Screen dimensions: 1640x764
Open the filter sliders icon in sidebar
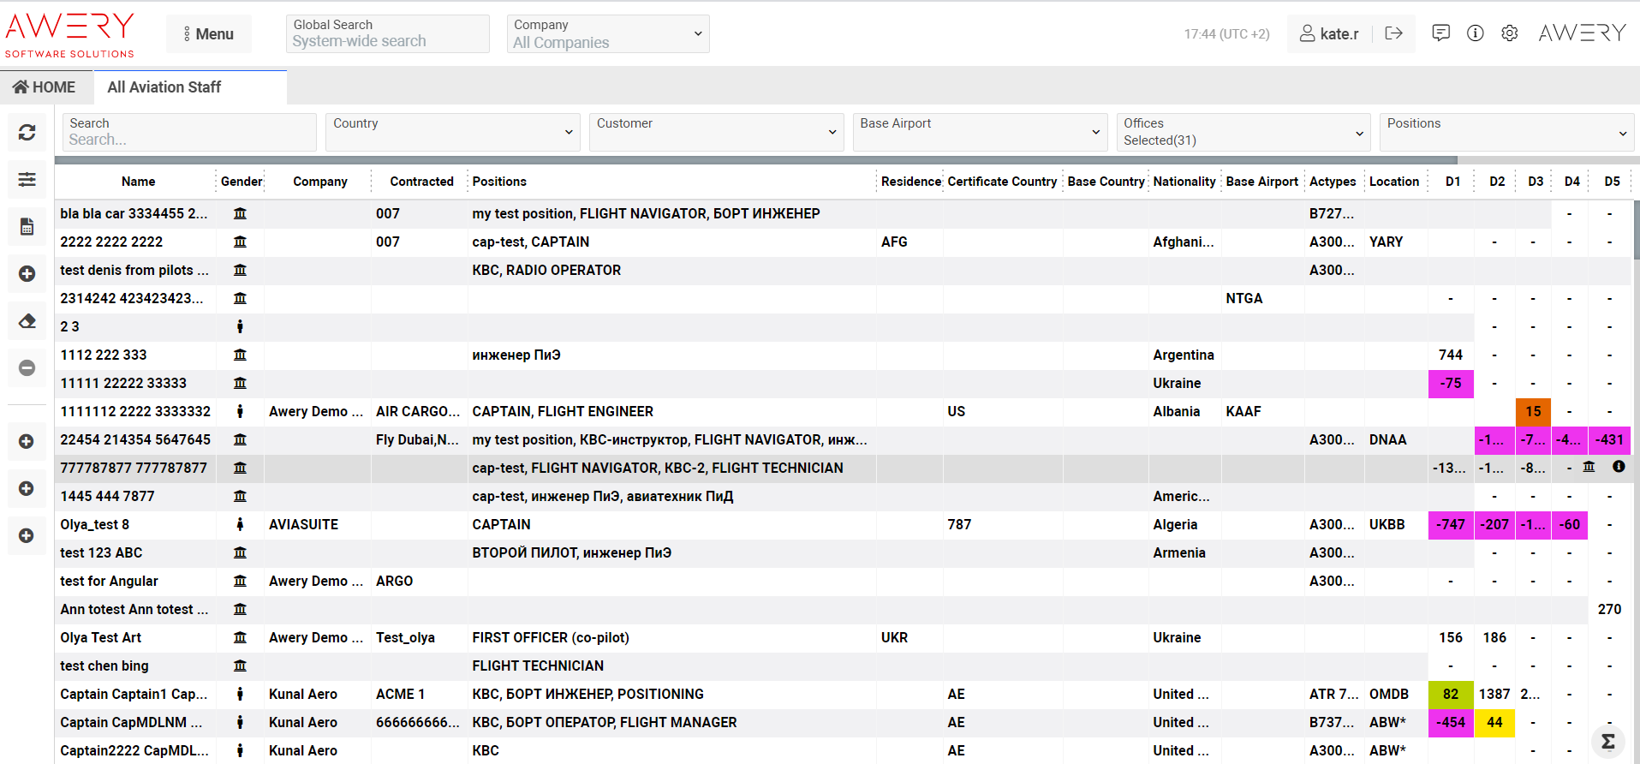point(27,180)
